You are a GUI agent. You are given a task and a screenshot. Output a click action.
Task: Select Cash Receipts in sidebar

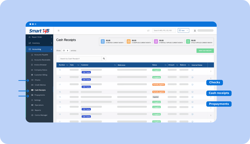[40, 90]
